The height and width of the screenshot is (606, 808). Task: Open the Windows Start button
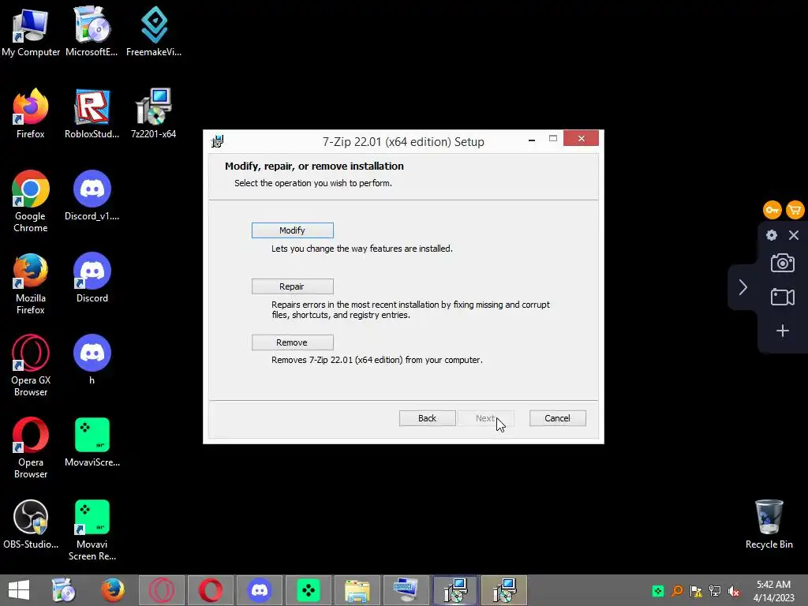coord(19,590)
